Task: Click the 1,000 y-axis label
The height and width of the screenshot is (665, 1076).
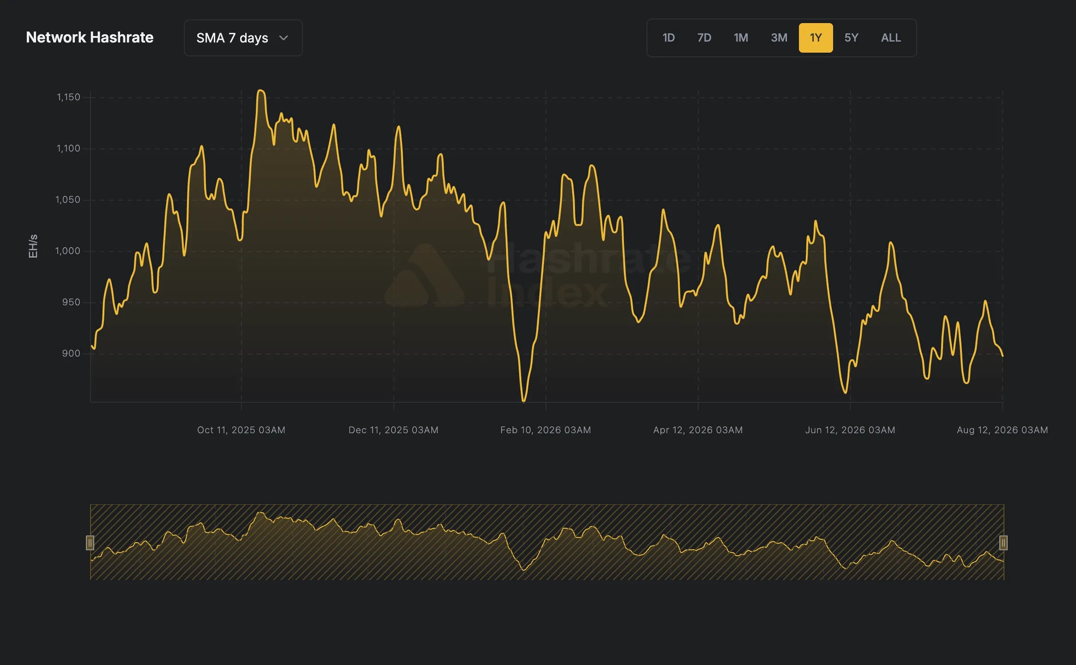Action: click(x=67, y=251)
